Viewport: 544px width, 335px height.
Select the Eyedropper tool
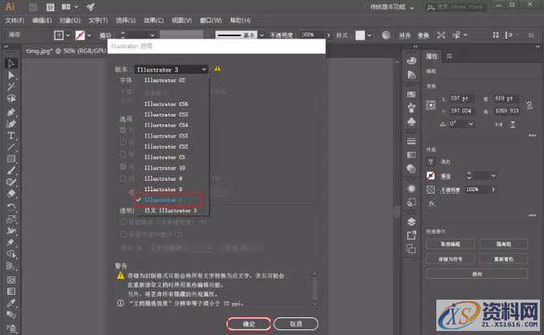point(11,303)
